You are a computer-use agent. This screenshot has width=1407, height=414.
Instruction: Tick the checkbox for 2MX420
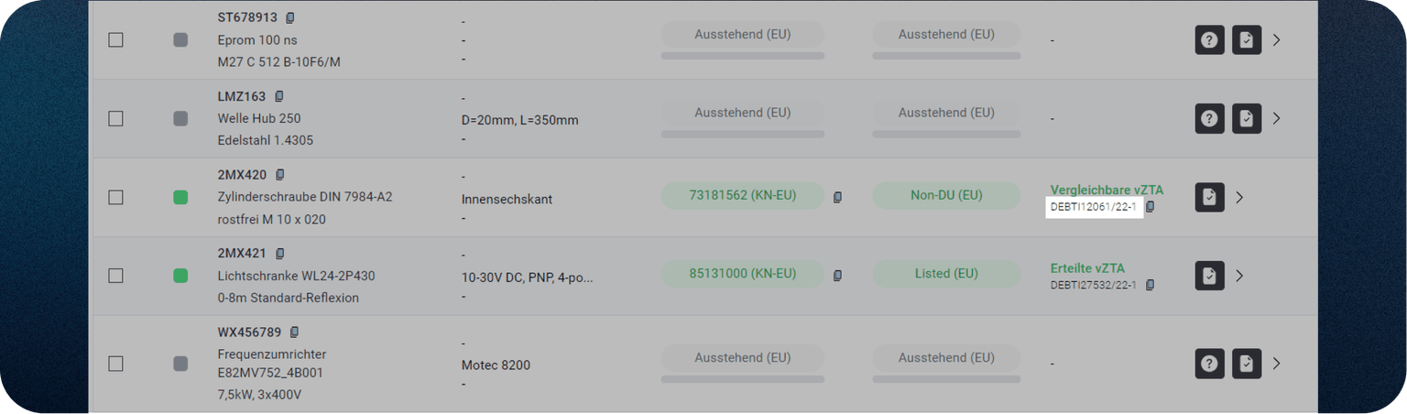[x=115, y=197]
